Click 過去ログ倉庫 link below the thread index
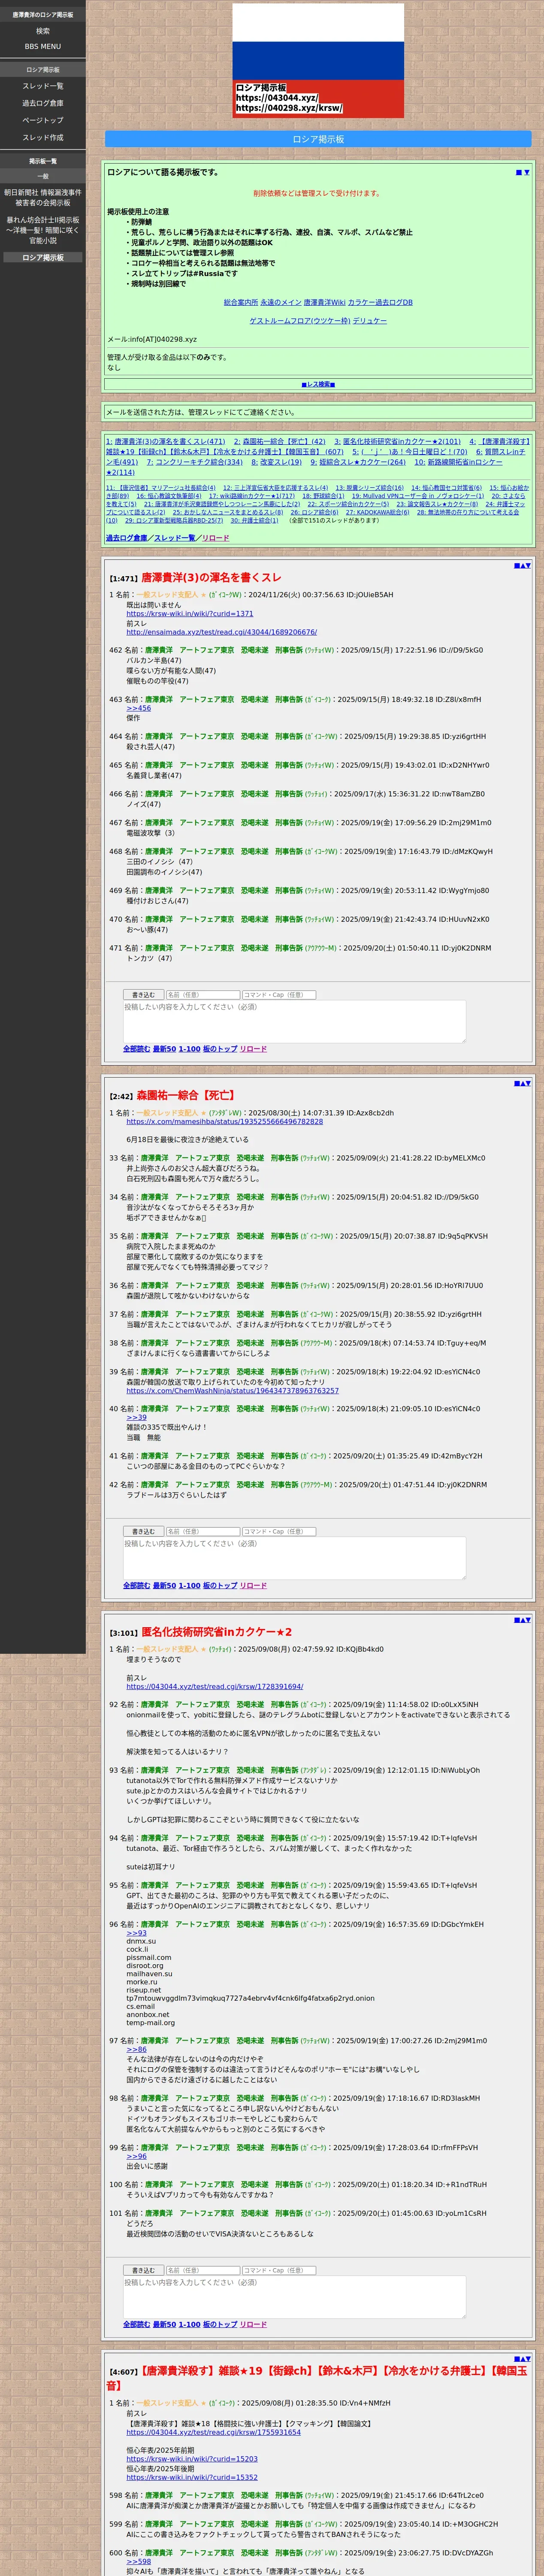 [x=127, y=538]
